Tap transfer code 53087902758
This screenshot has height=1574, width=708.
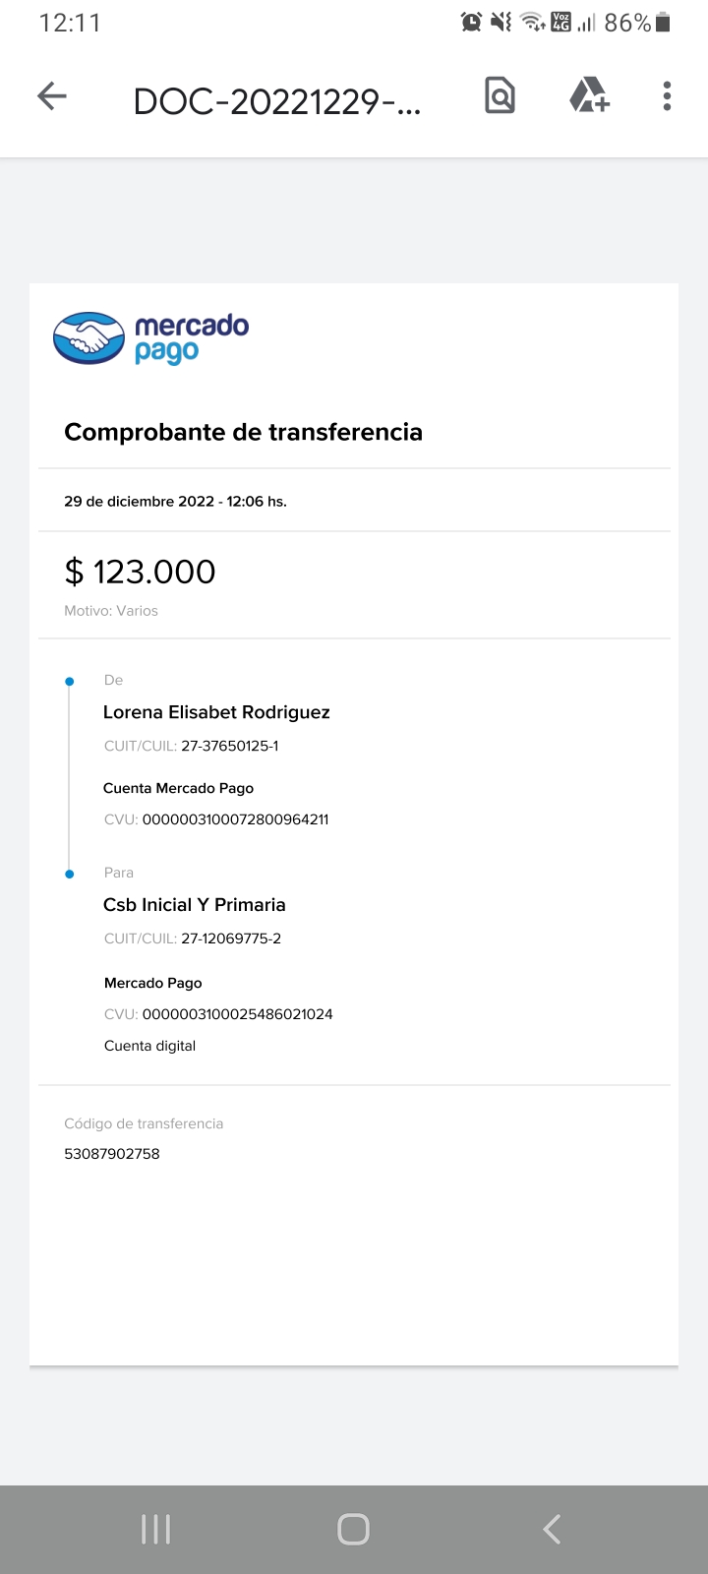coord(112,1154)
